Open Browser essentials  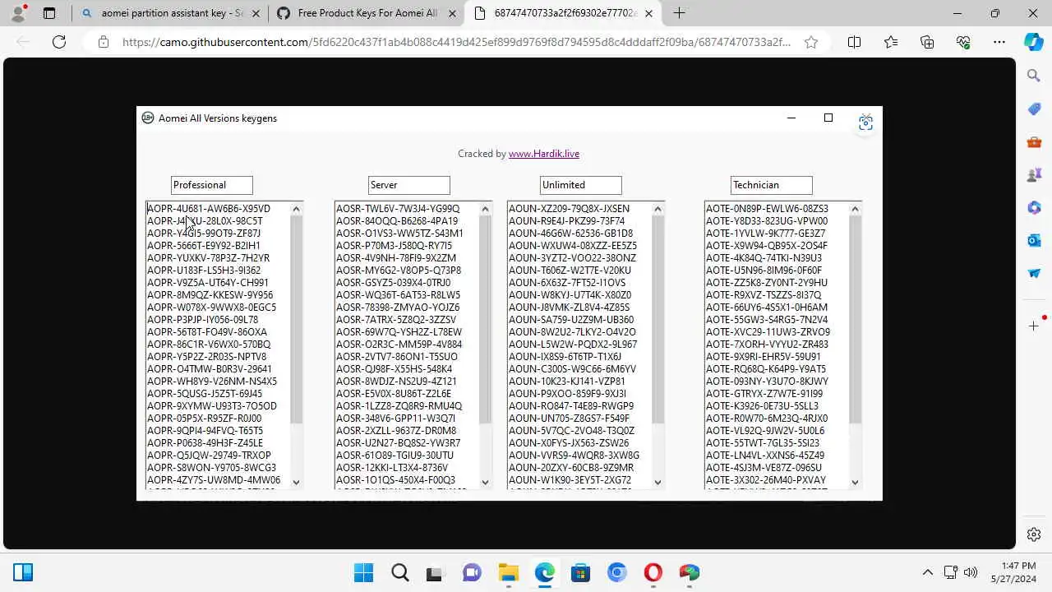pos(963,42)
